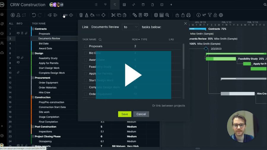Add a new view with plus

click(x=171, y=4)
